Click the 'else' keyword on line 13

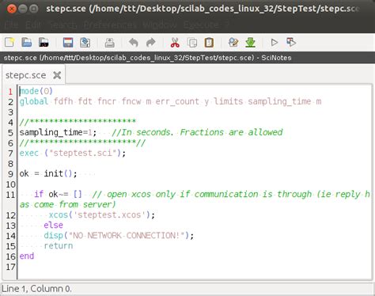click(53, 225)
